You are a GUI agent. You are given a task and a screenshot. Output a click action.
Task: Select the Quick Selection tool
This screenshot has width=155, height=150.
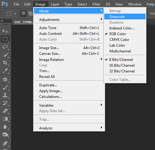(5, 55)
